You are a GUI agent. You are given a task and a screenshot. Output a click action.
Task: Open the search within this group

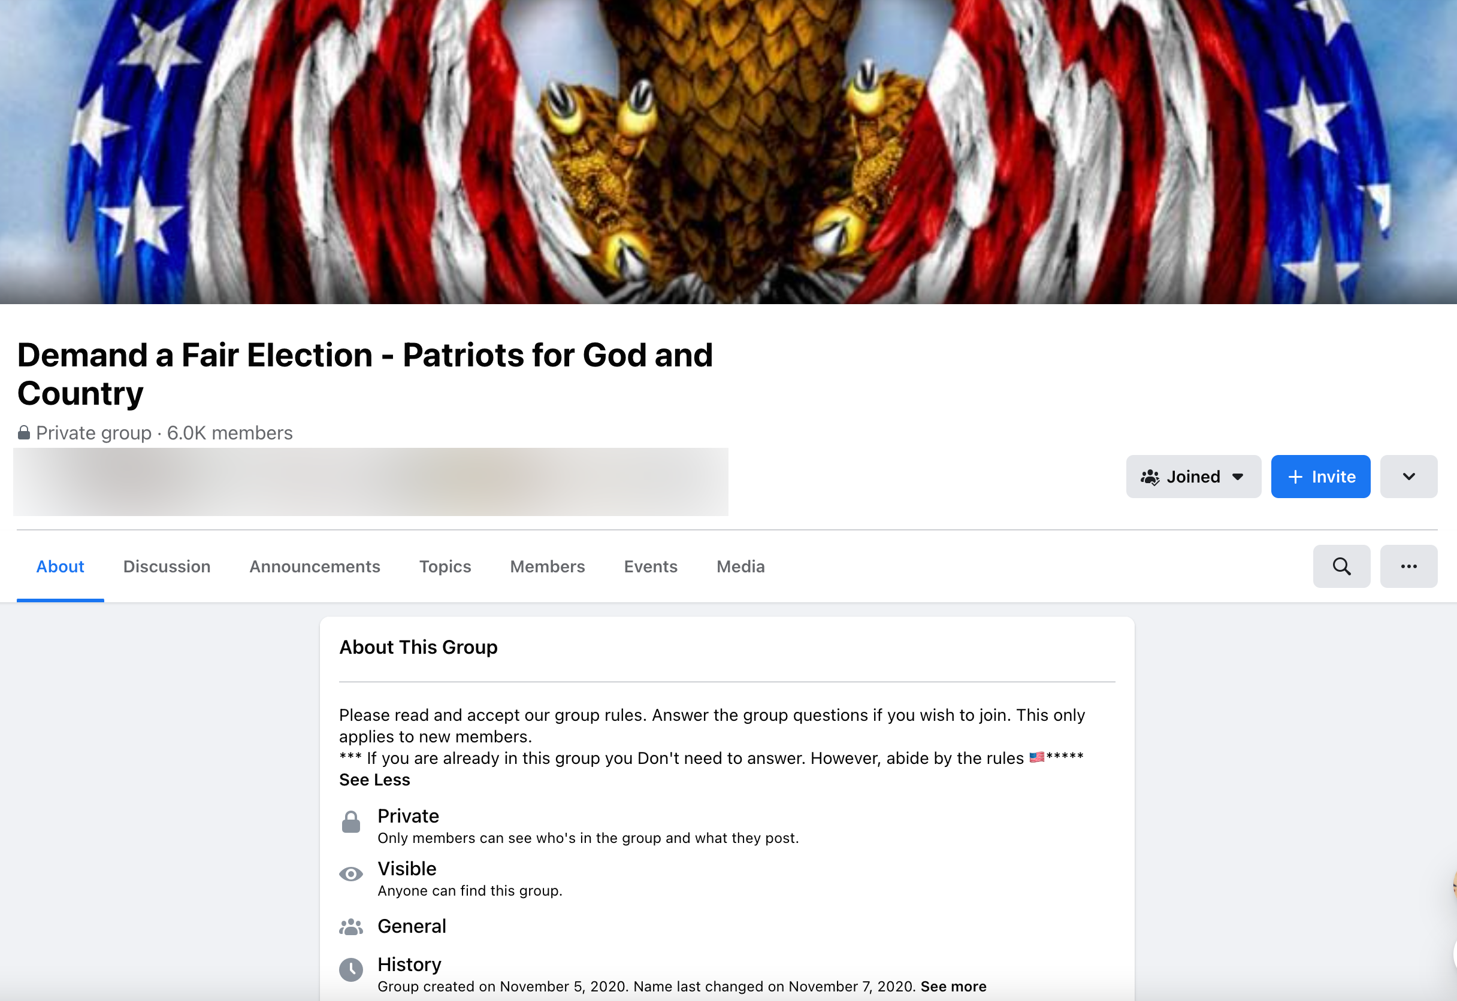(1341, 566)
